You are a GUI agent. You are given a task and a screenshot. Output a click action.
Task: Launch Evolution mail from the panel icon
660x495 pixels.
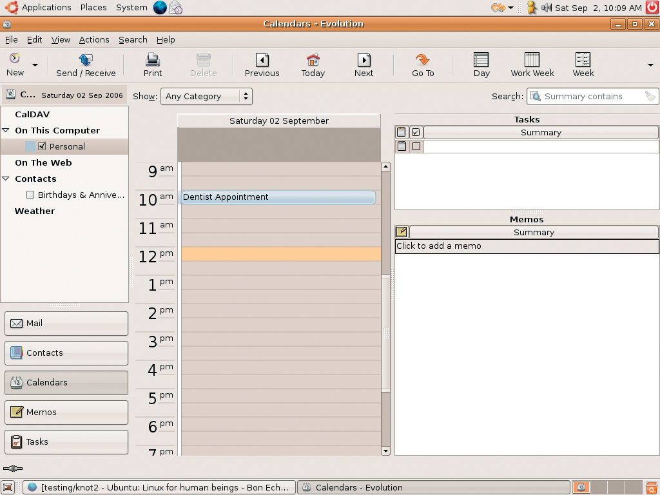175,8
